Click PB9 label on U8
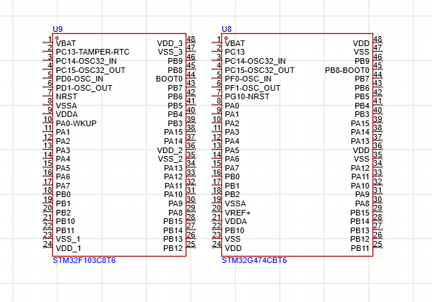 point(362,61)
